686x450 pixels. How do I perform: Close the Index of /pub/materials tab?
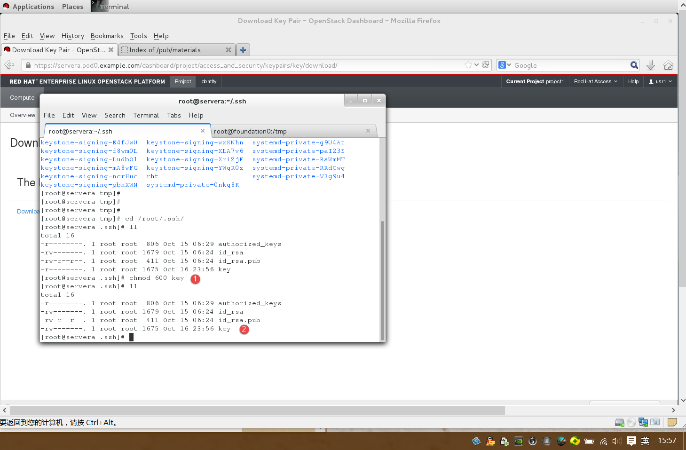pyautogui.click(x=229, y=50)
